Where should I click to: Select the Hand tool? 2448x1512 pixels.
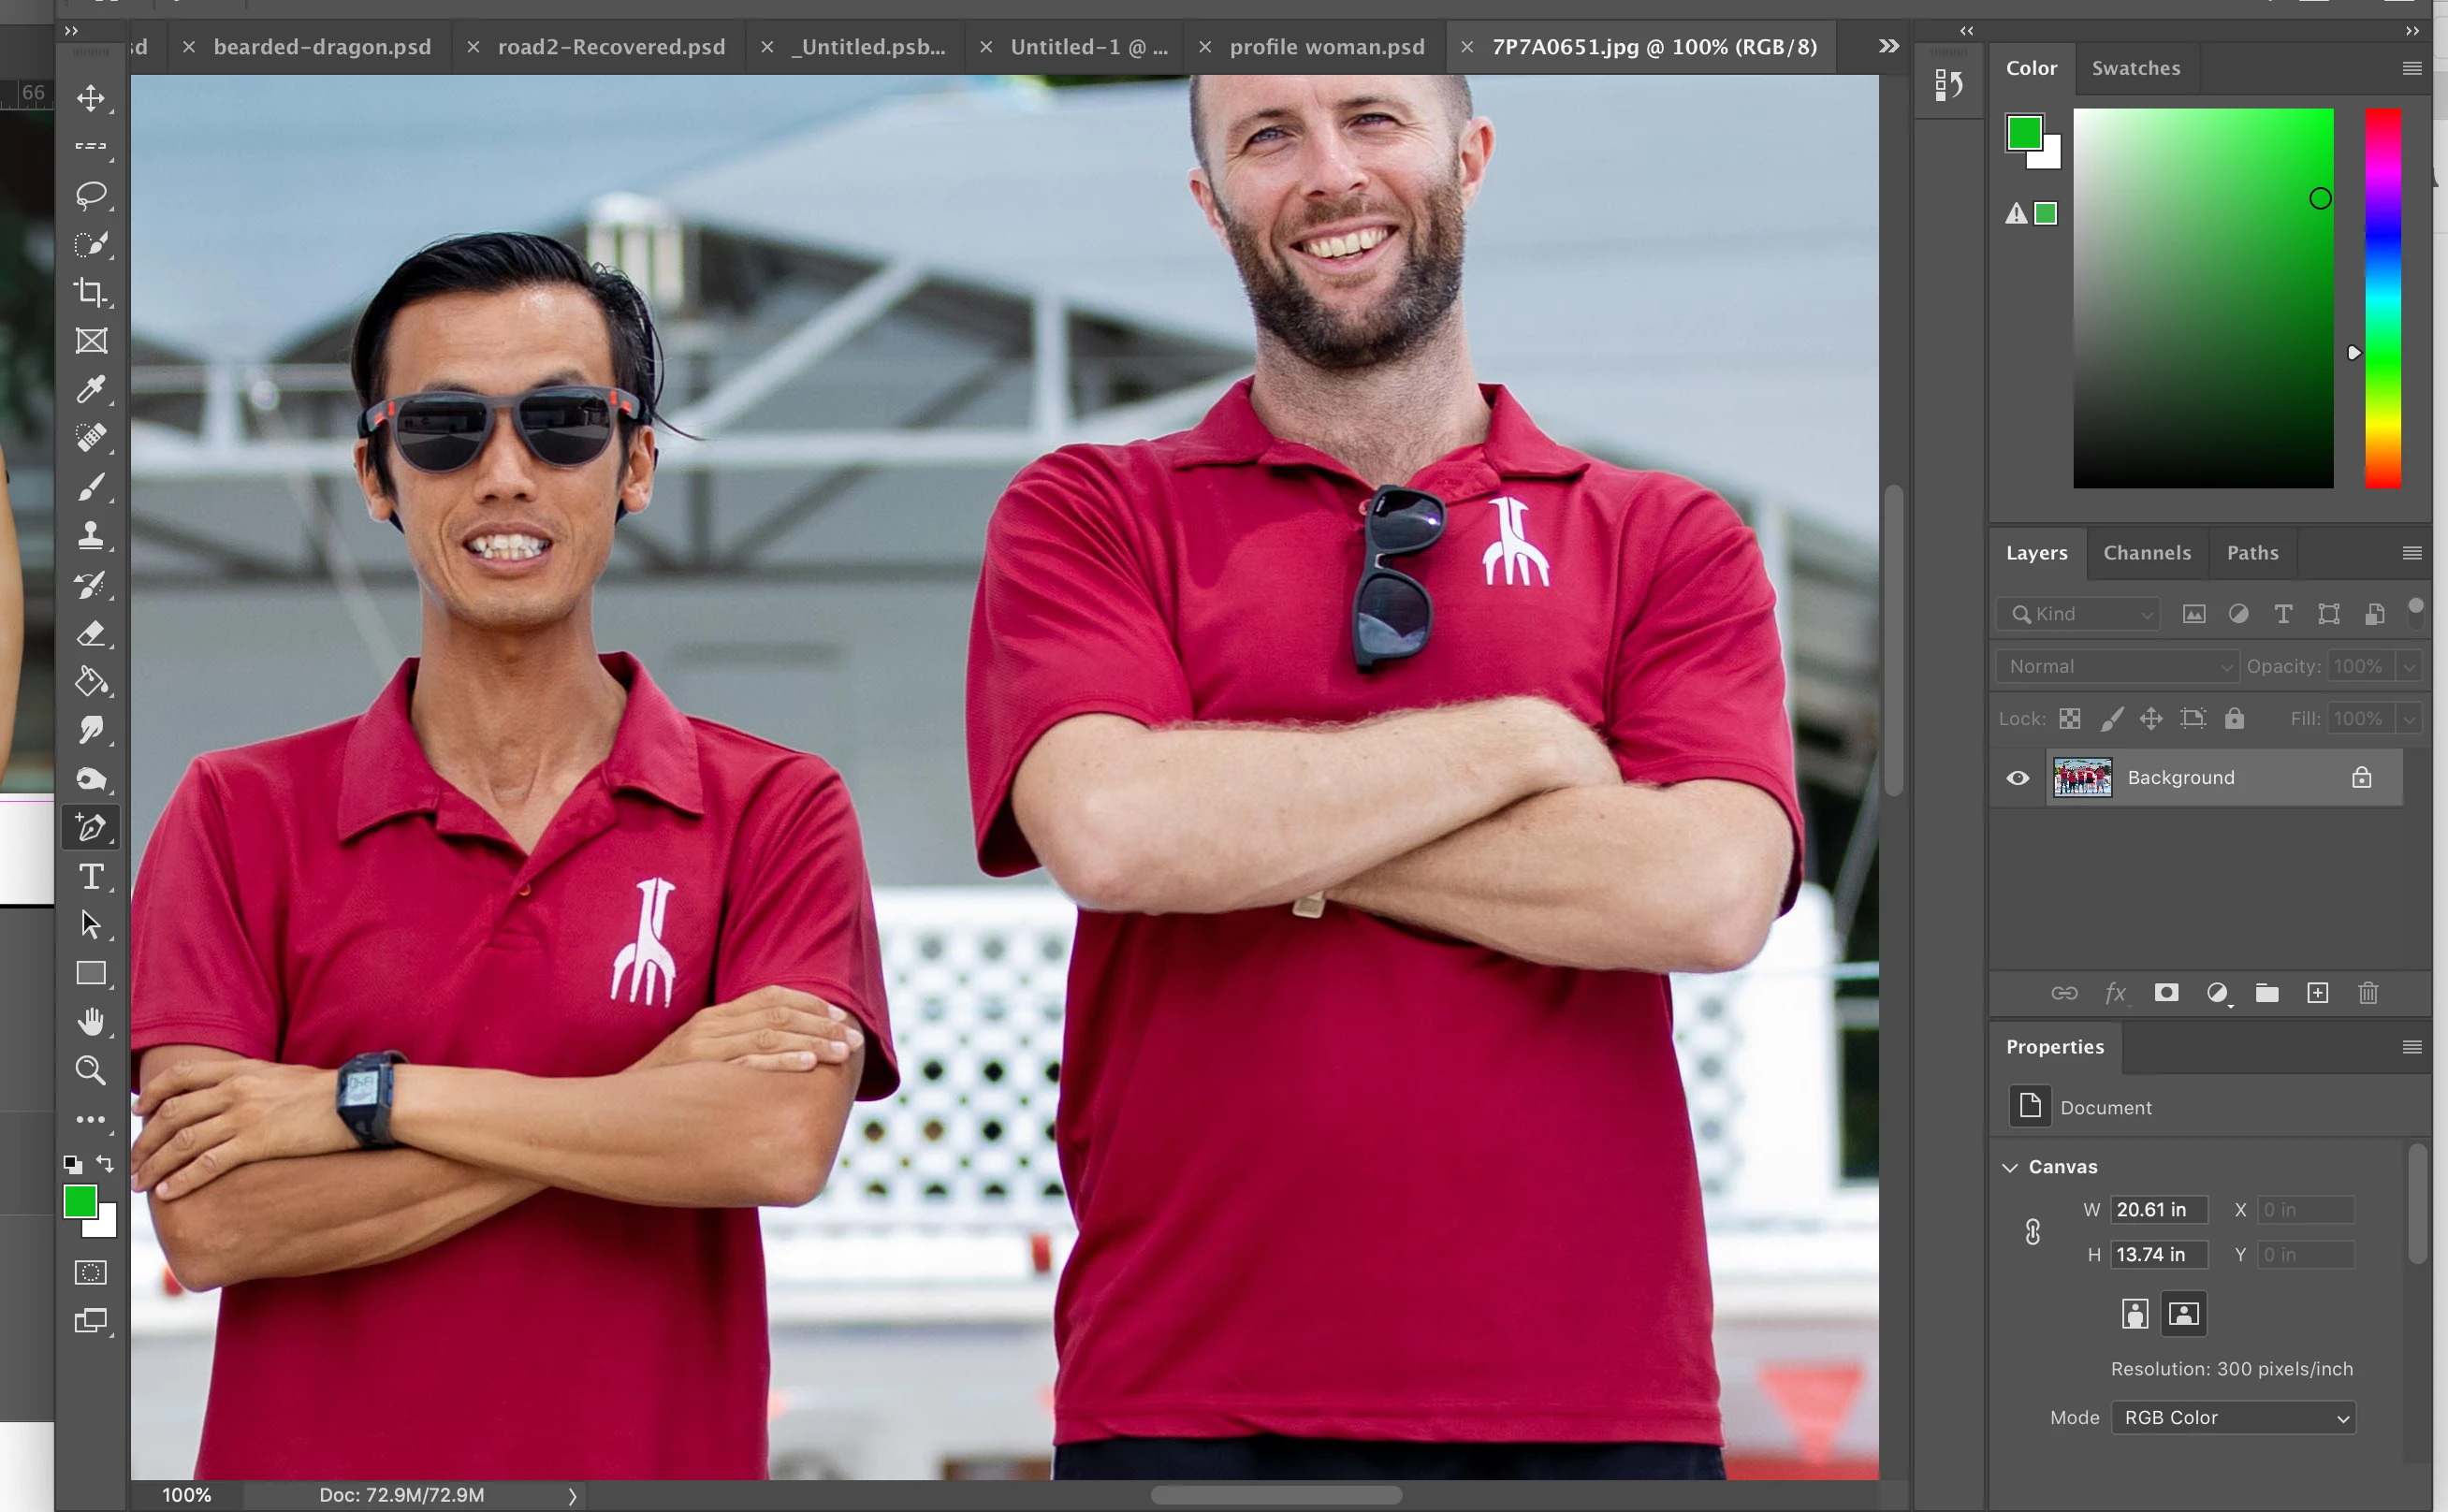click(91, 1022)
